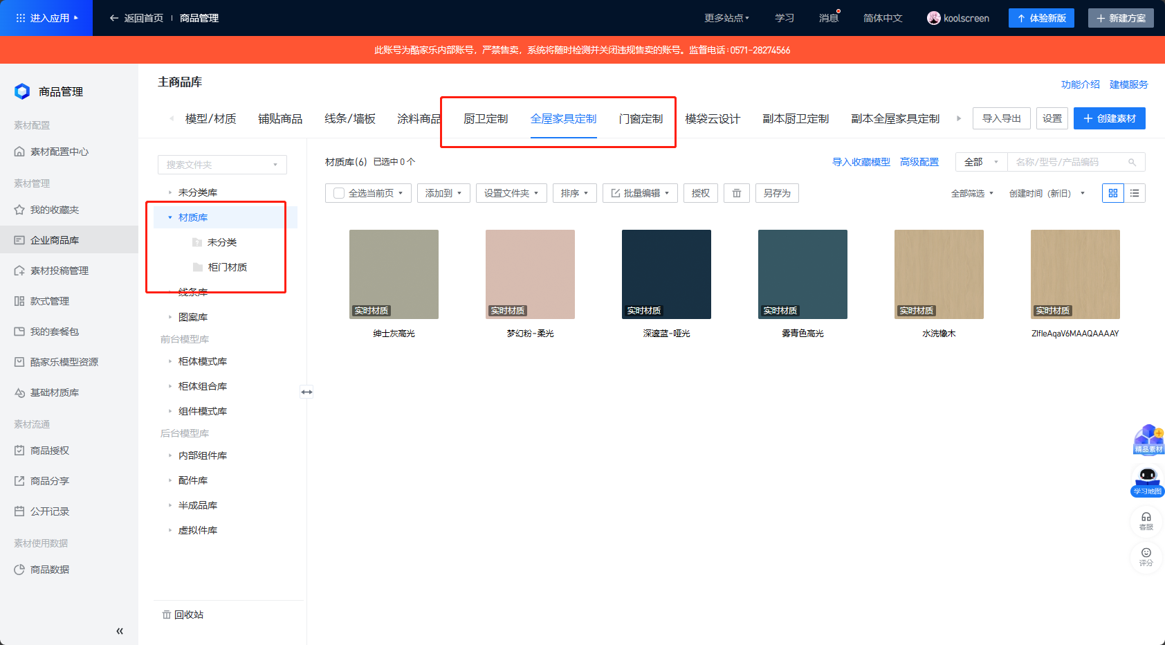Open the 门窗定制 tab
Image resolution: width=1165 pixels, height=645 pixels.
641,119
